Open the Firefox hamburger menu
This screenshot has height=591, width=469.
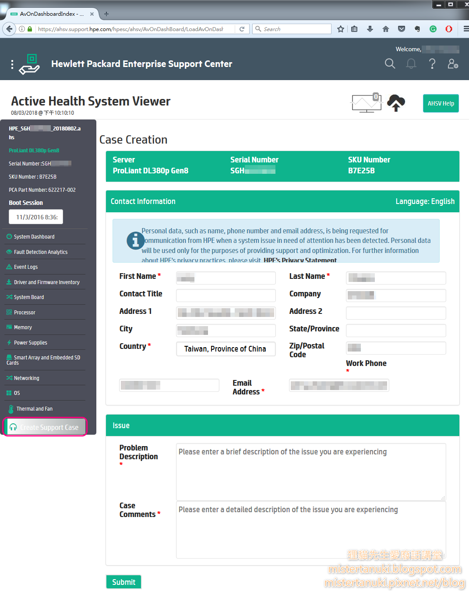465,28
